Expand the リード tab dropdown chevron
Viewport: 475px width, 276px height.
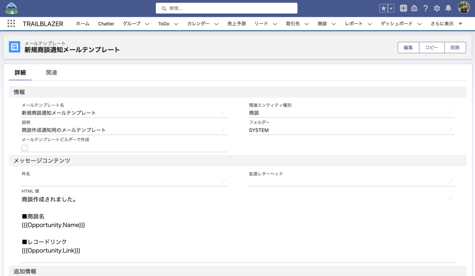tap(275, 24)
